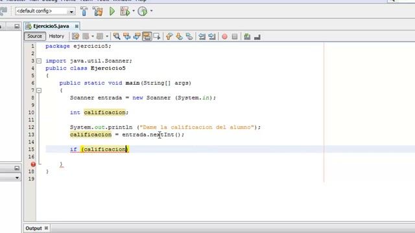Click the Comment code icon
Screen dimensions: 415x233
[x=247, y=36]
